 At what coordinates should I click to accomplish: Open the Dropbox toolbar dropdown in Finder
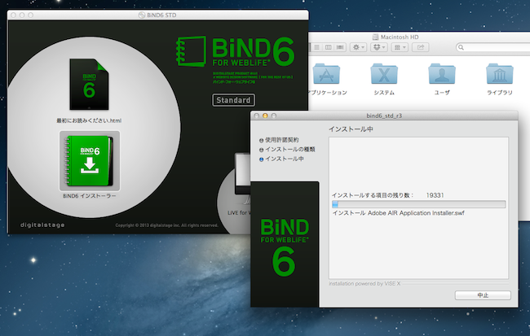[x=379, y=47]
